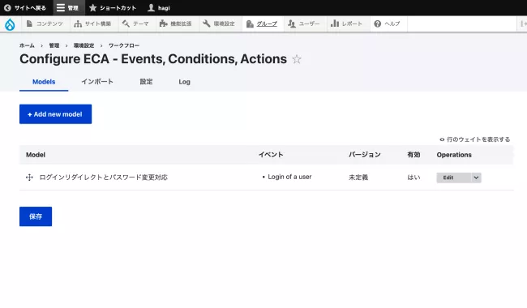Image resolution: width=527 pixels, height=308 pixels.
Task: Click the Drupal logo icon
Action: 10,24
